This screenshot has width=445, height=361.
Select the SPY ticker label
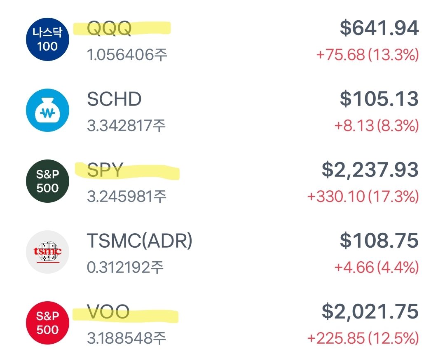click(105, 170)
